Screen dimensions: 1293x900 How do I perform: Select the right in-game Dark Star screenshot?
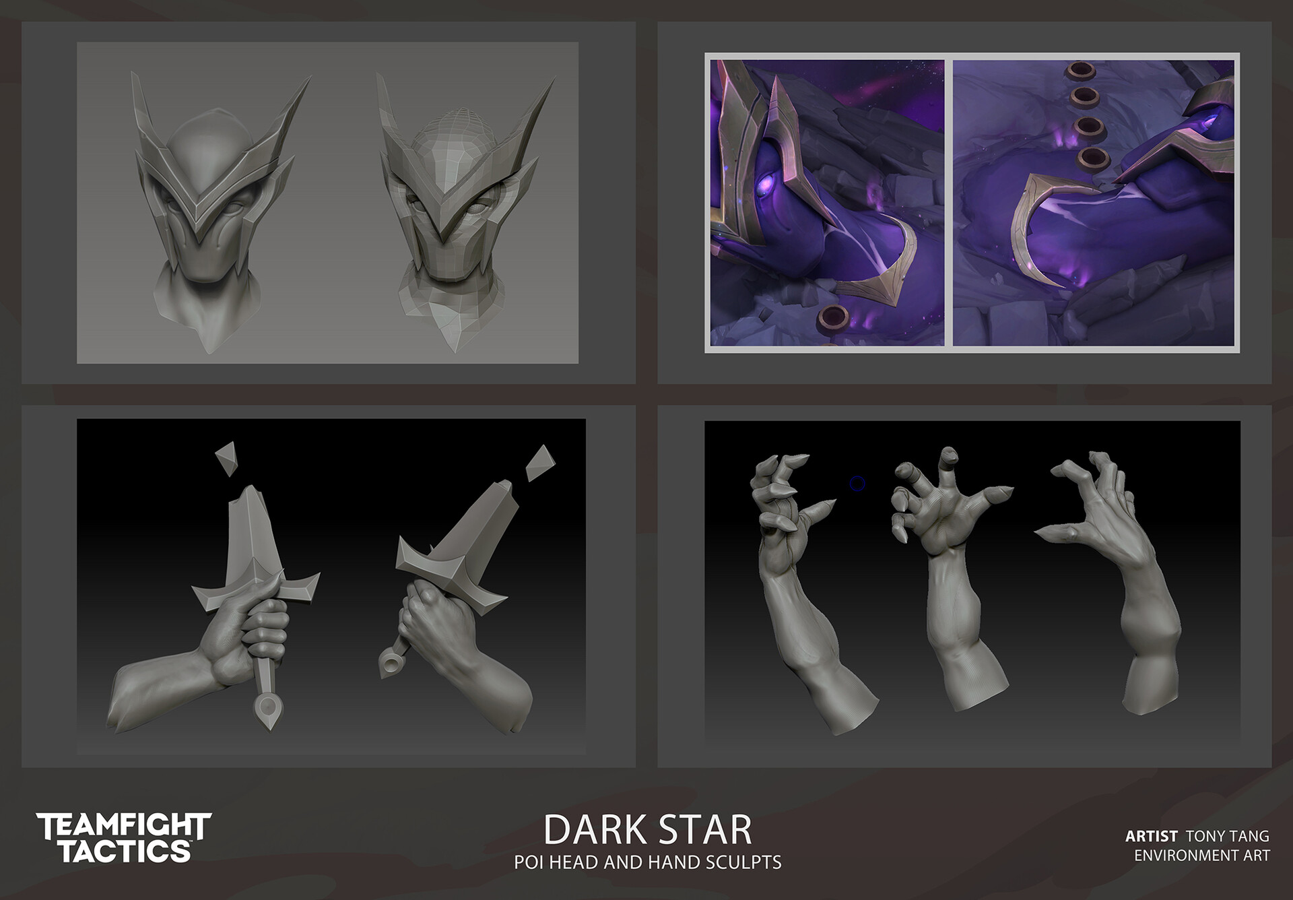pyautogui.click(x=1094, y=203)
